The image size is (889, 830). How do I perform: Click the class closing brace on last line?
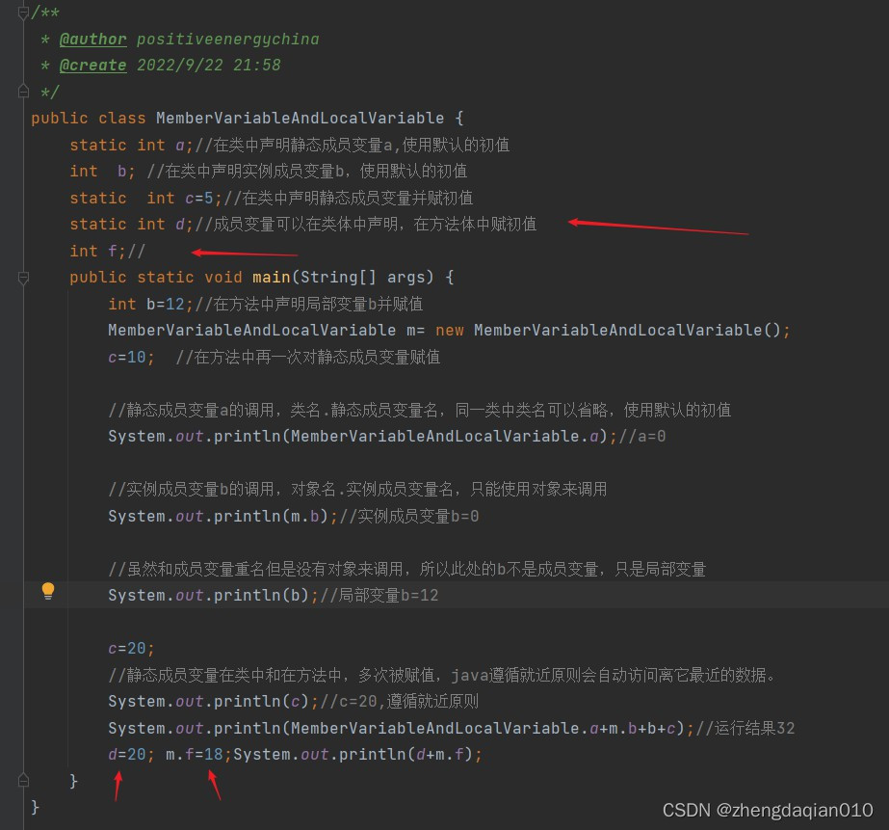click(35, 807)
